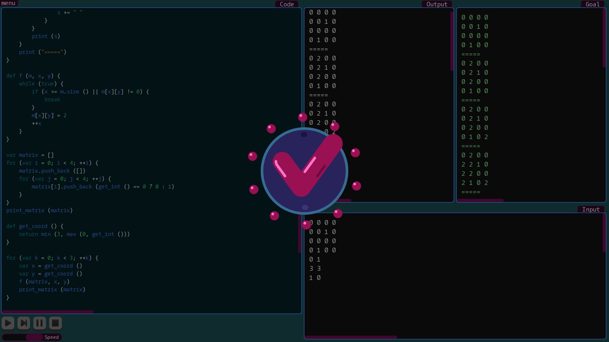Click the Input panel vertical scrollbar
Image resolution: width=609 pixels, height=342 pixels.
[x=604, y=233]
